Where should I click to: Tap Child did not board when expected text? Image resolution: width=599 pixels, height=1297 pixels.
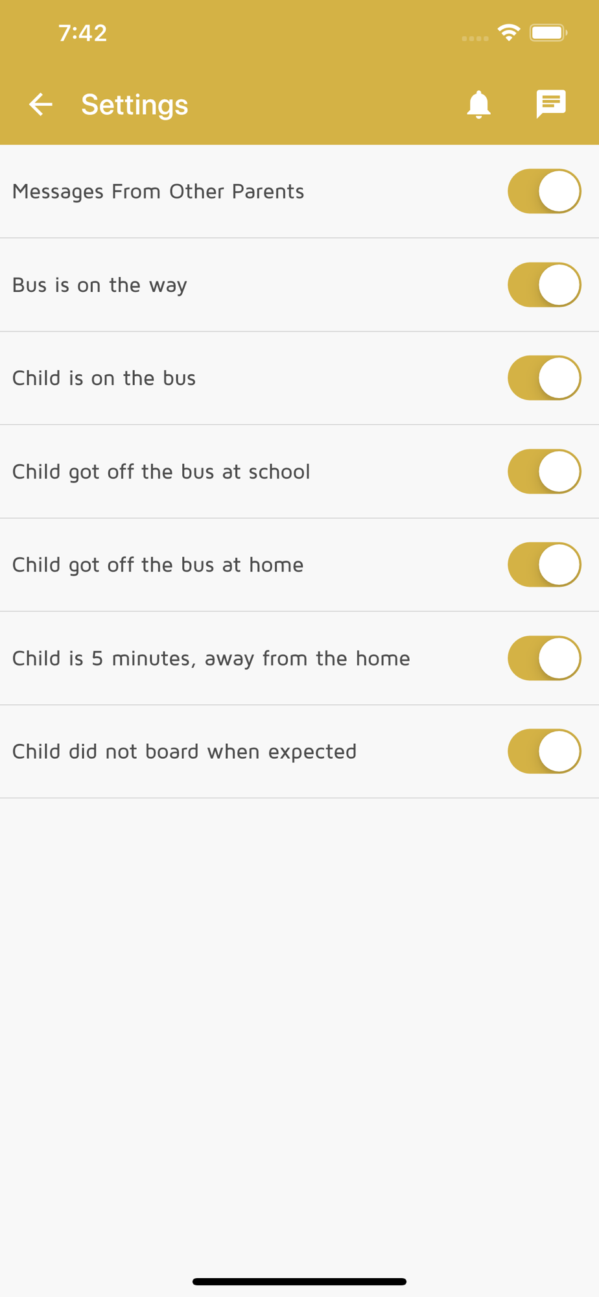[184, 752]
